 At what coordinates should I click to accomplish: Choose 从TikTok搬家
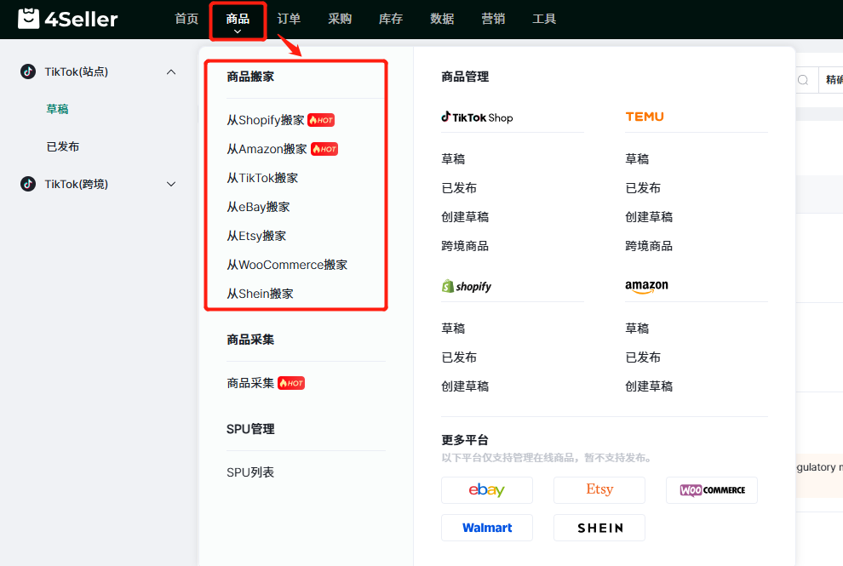tap(262, 178)
